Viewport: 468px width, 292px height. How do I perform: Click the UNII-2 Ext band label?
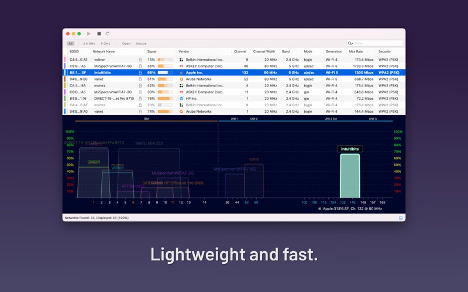point(331,119)
